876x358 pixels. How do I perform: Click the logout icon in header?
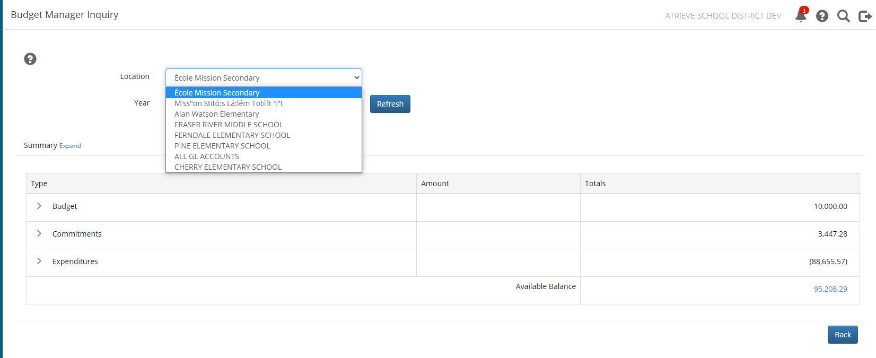click(x=865, y=16)
